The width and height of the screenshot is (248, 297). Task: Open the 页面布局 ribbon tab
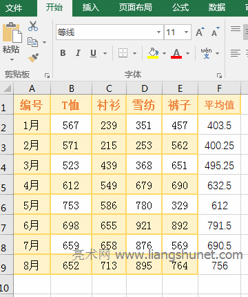pos(135,8)
